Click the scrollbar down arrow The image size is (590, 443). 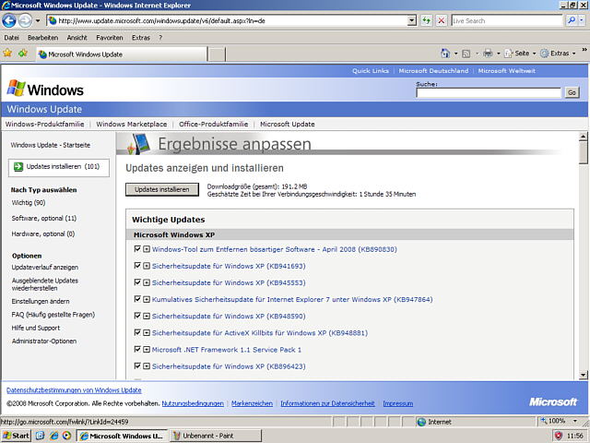click(x=584, y=375)
